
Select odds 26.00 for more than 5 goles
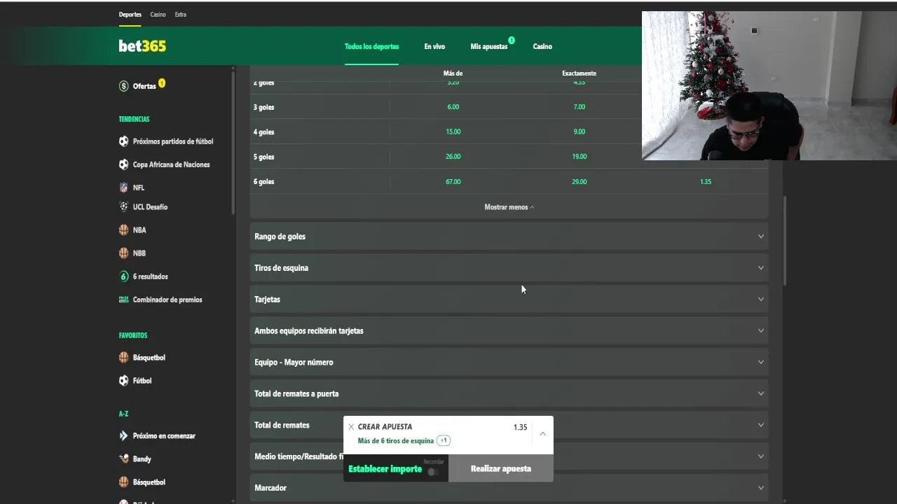(453, 157)
